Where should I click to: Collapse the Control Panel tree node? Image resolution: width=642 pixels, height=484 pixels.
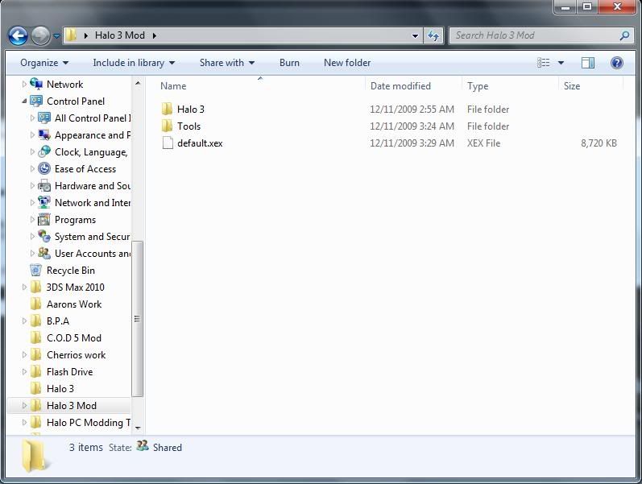[24, 101]
